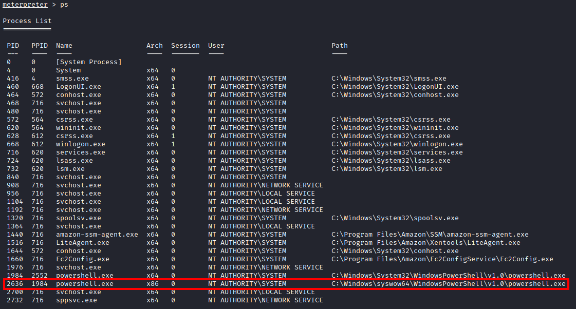Click the Arch column header
Viewport: 576px width, 309px height.
pos(154,46)
